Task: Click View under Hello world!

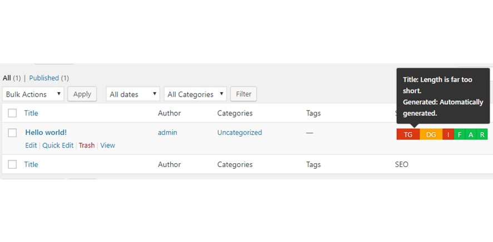Action: click(107, 145)
